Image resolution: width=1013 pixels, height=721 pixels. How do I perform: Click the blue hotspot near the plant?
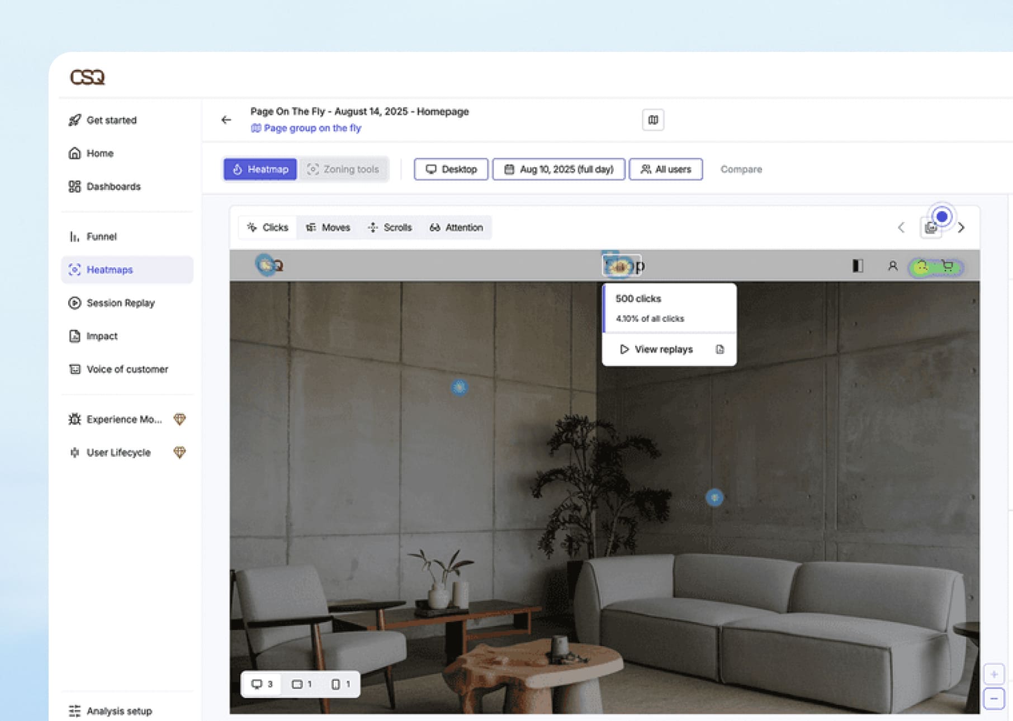point(714,497)
